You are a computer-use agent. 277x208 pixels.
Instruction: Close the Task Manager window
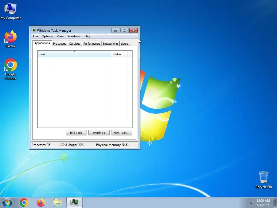[134, 31]
